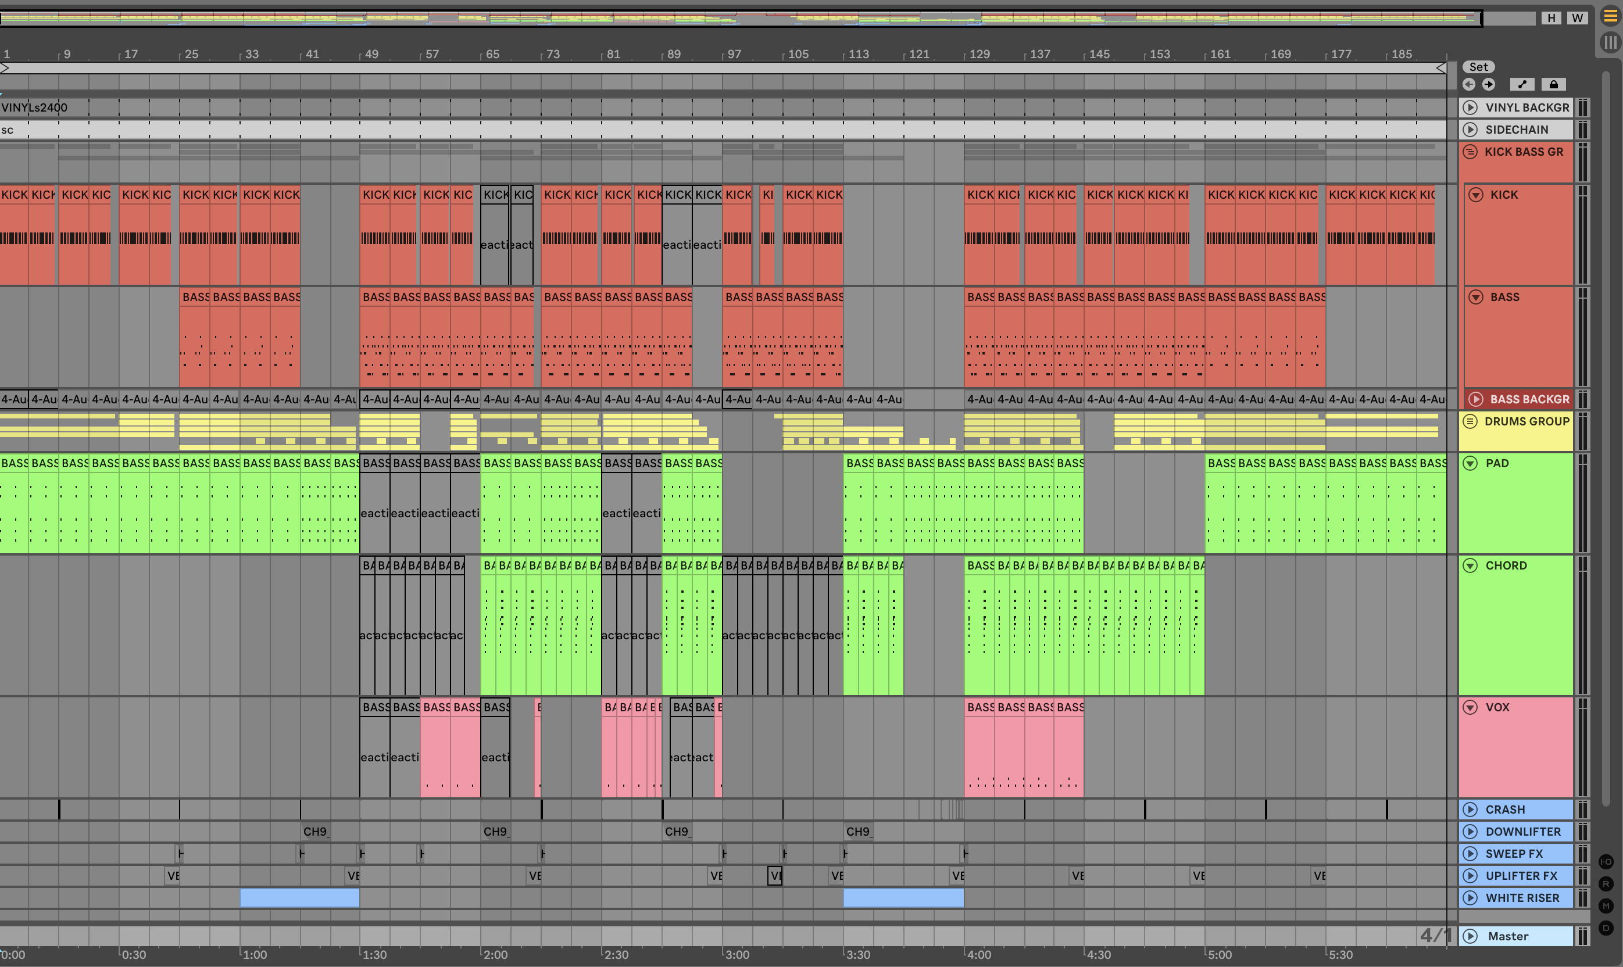Fold the PAD track
This screenshot has width=1623, height=967.
pos(1470,463)
